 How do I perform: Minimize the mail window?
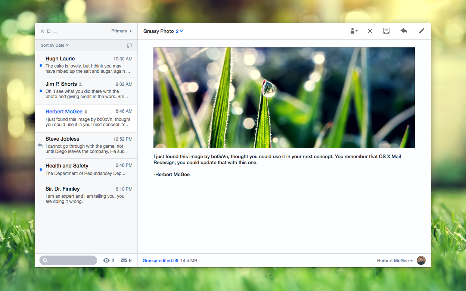point(55,32)
